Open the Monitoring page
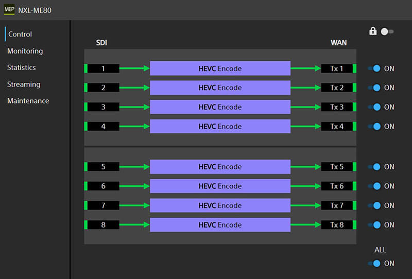The height and width of the screenshot is (279, 412). click(25, 51)
